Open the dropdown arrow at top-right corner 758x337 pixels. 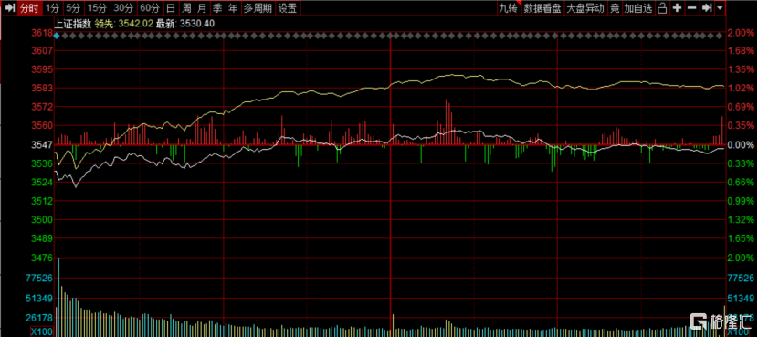pyautogui.click(x=720, y=7)
